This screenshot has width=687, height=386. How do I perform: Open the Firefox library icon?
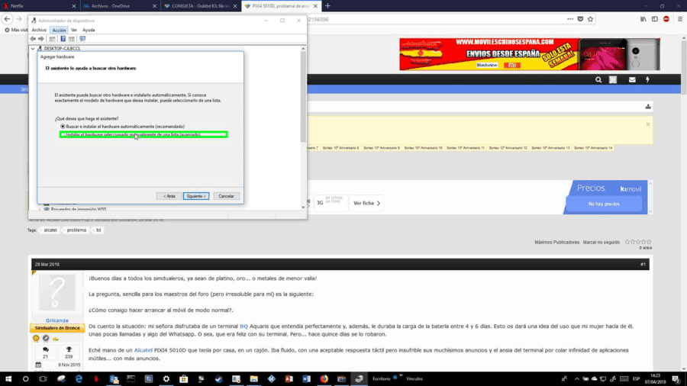(643, 19)
